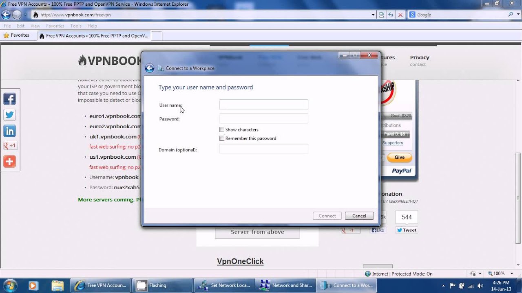Open the Favorites menu
522x293 pixels.
tap(55, 26)
